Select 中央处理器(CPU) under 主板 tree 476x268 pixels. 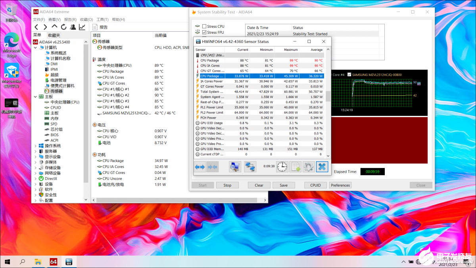coord(62,102)
